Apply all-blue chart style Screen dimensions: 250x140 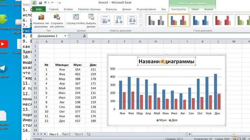201,20
